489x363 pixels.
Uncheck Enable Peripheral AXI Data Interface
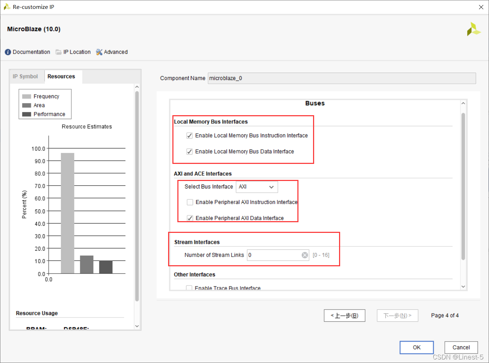click(x=190, y=218)
